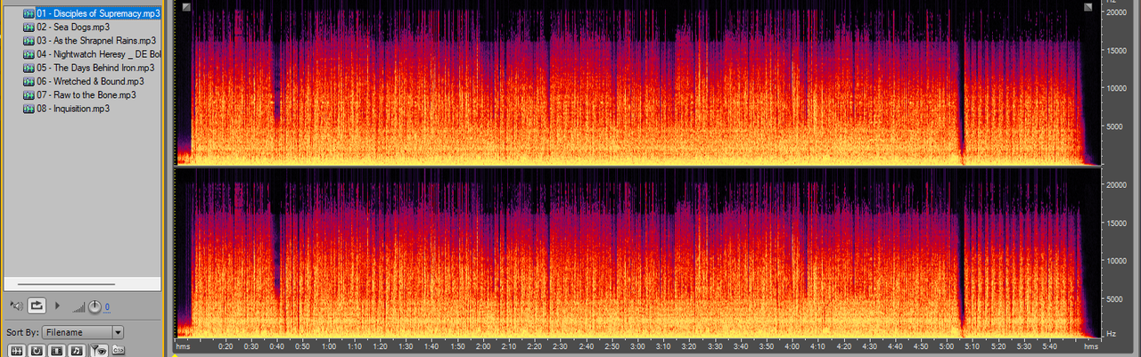Click the yellow start marker below the time ruler
The height and width of the screenshot is (357, 1141).
(176, 354)
